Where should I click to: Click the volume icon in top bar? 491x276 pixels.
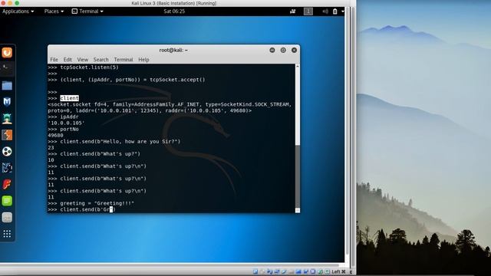325,11
